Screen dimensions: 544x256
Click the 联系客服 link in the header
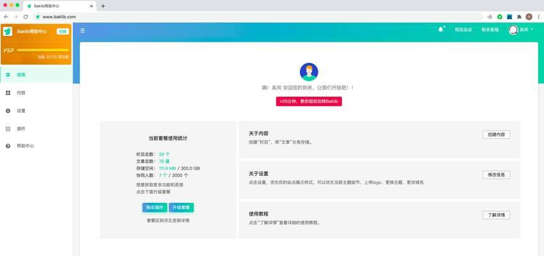pyautogui.click(x=490, y=30)
